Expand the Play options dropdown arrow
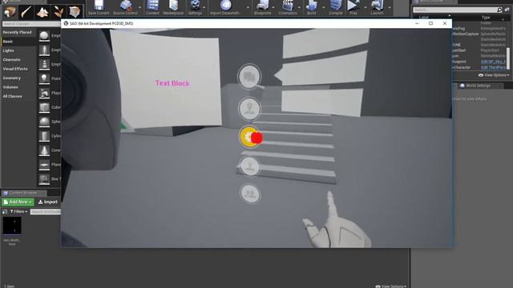Viewport: 513px width, 288px height. [x=366, y=7]
